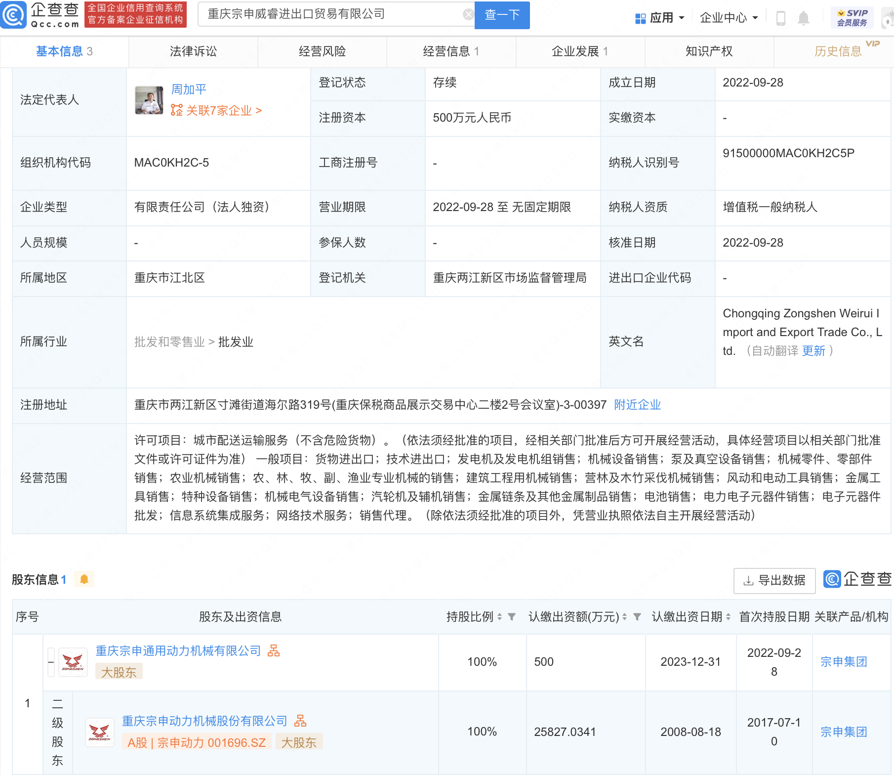Open equity structure icon beside 重庆宗申通用动力机械有限公司
The image size is (894, 775).
(273, 650)
